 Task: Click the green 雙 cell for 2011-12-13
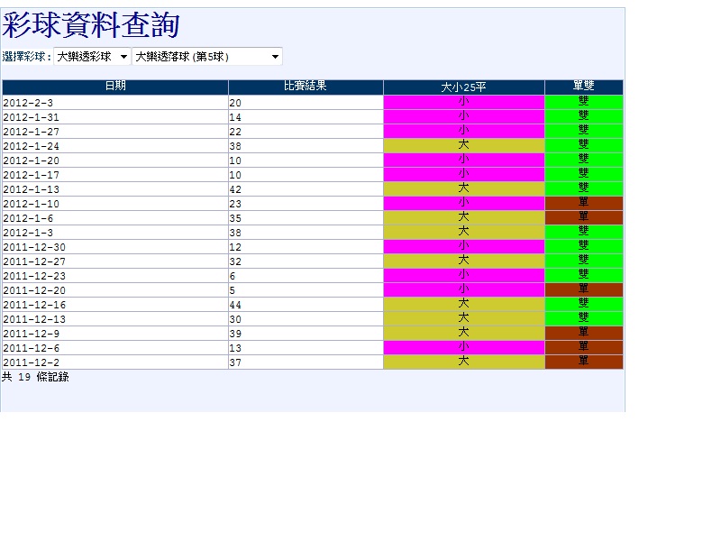[x=584, y=319]
